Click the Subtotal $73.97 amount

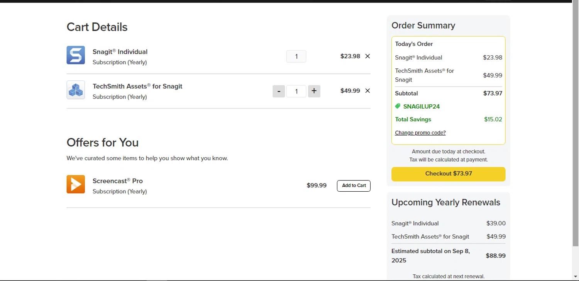point(493,93)
